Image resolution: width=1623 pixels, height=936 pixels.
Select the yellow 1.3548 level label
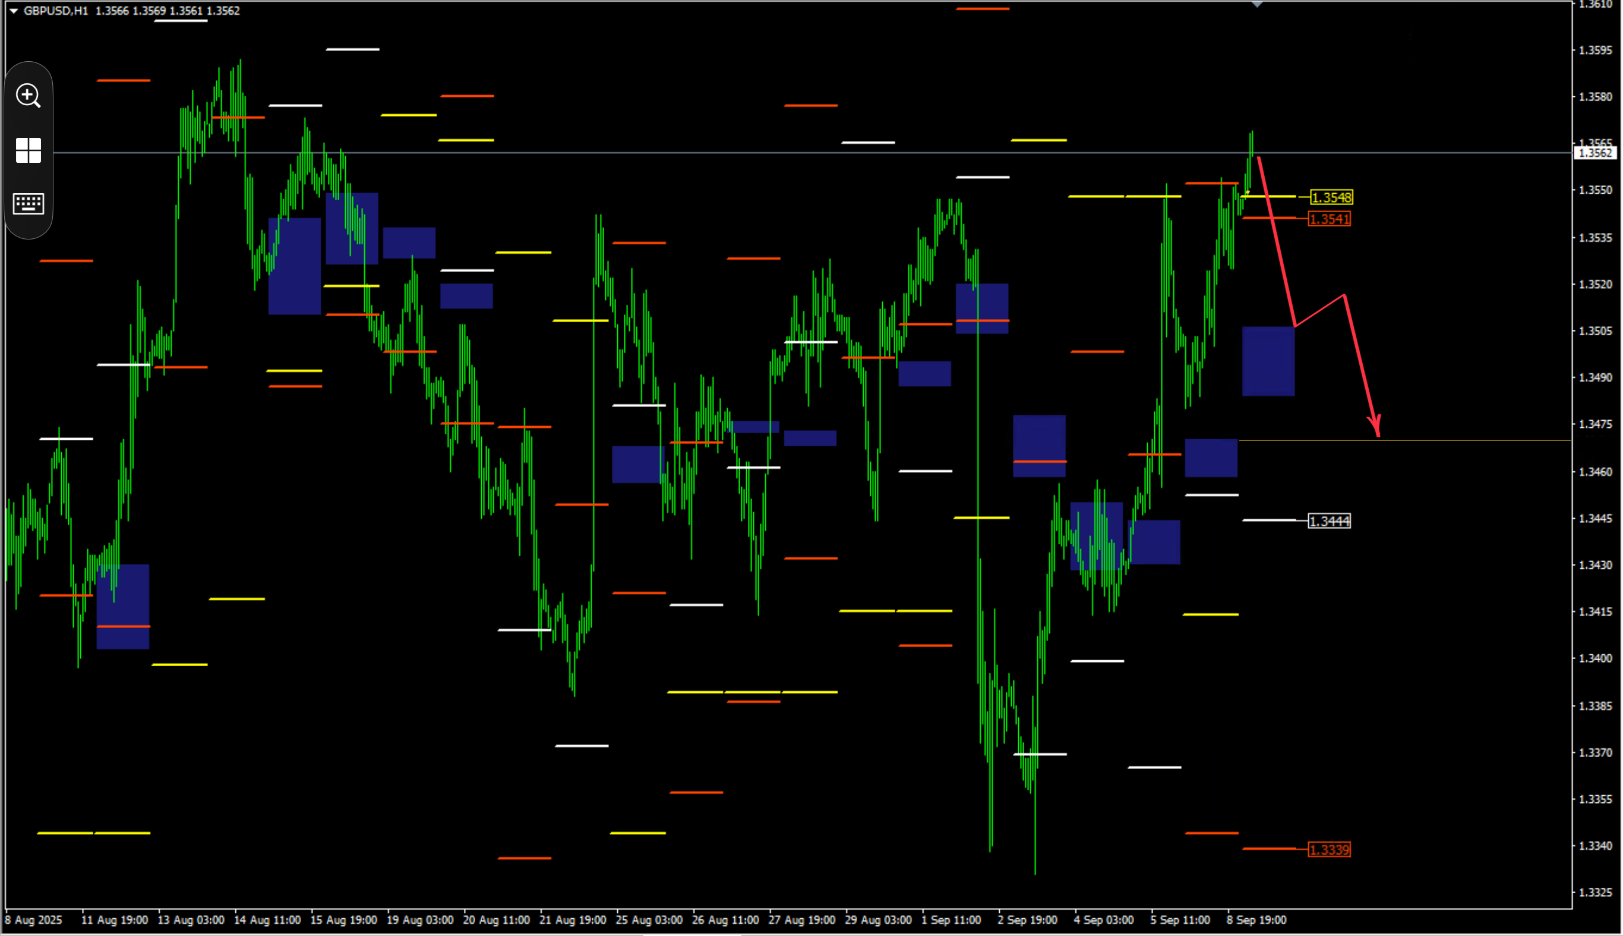[1331, 197]
